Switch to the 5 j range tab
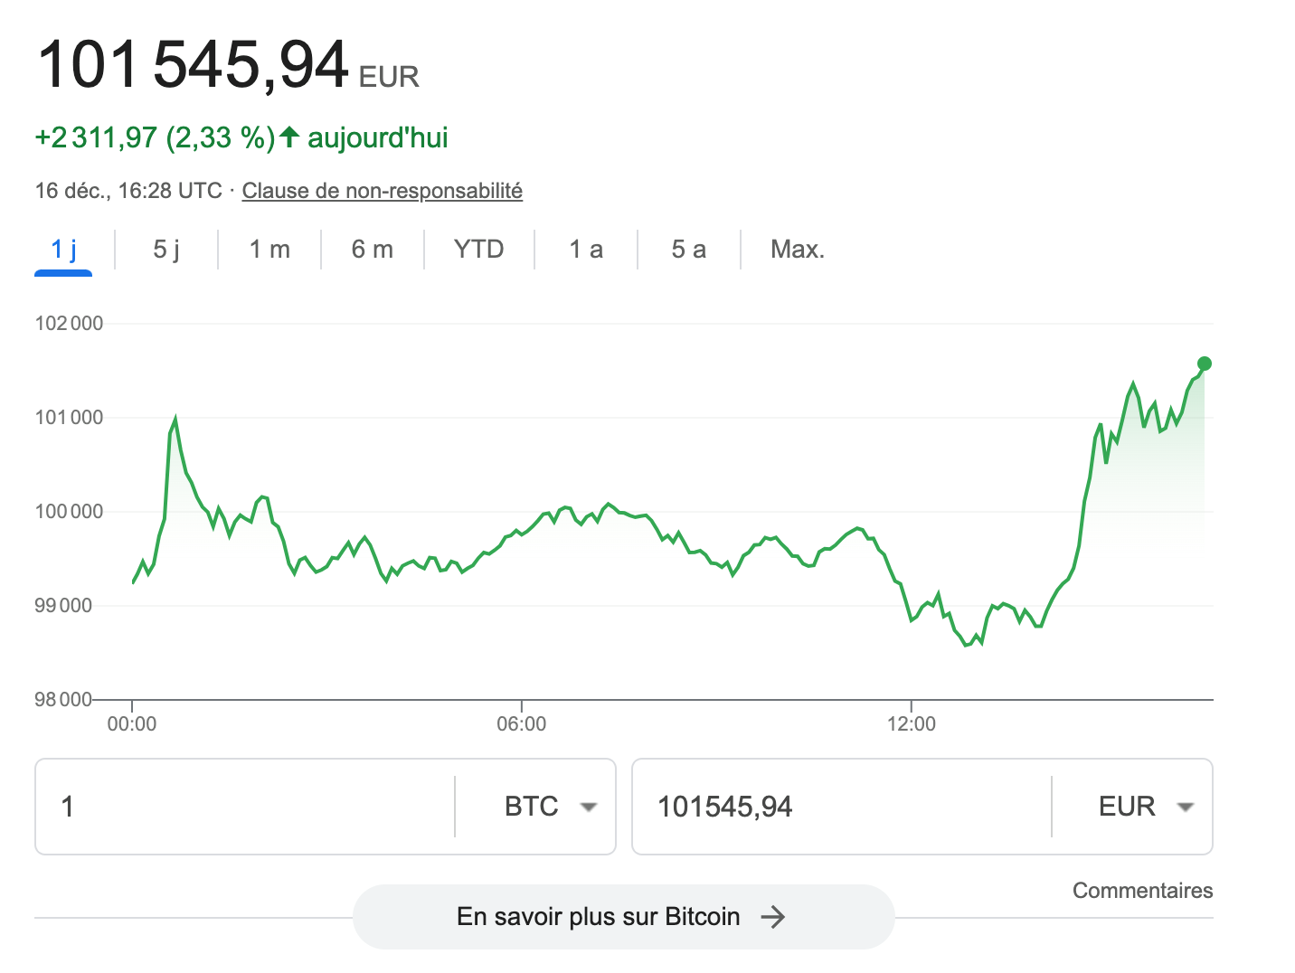The image size is (1295, 973). coord(166,250)
